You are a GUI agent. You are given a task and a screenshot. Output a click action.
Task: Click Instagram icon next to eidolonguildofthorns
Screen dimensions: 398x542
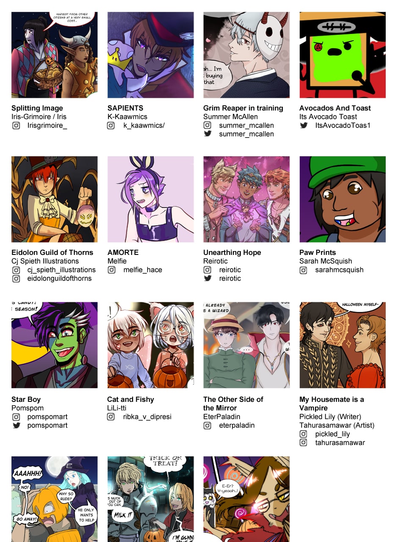16,278
